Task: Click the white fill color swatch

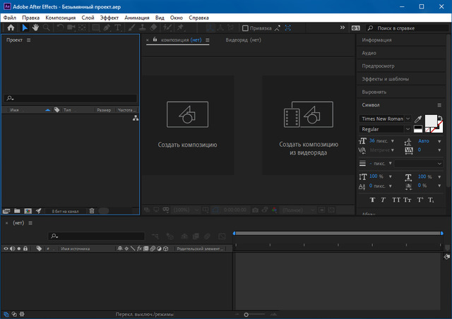Action: pos(429,121)
